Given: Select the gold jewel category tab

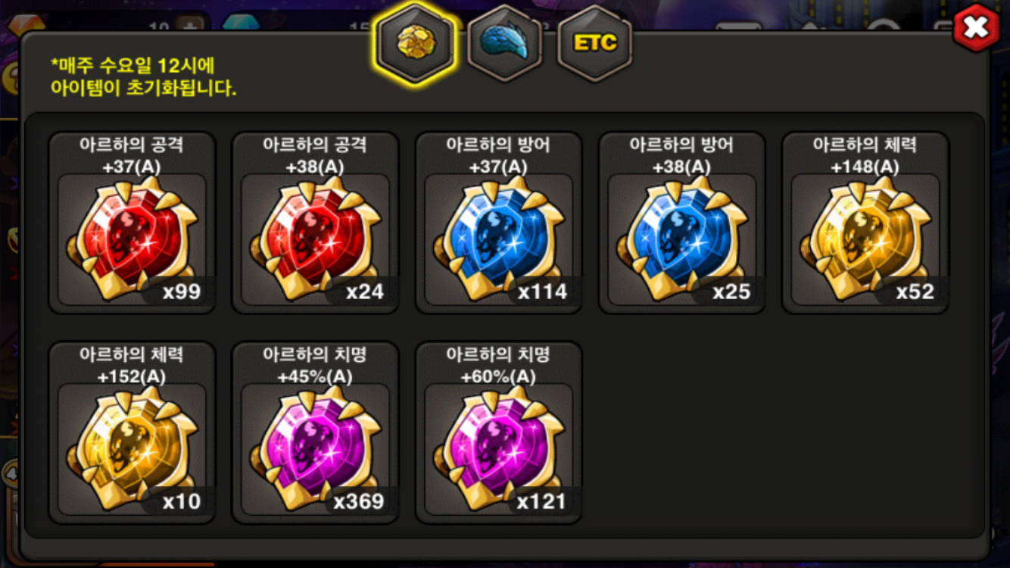Looking at the screenshot, I should (416, 42).
